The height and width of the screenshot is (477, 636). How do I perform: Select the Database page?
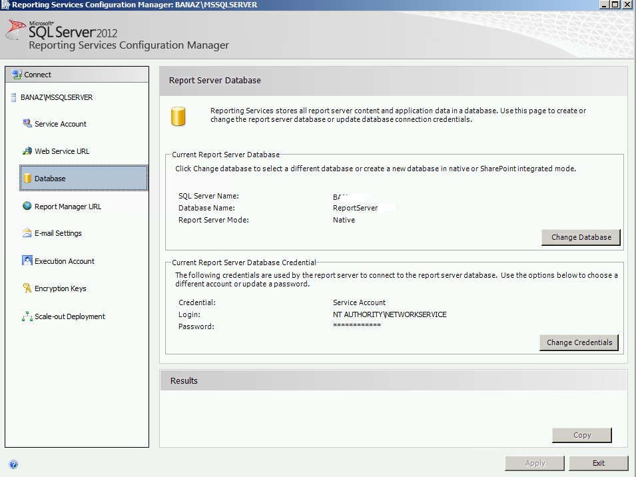pyautogui.click(x=83, y=178)
